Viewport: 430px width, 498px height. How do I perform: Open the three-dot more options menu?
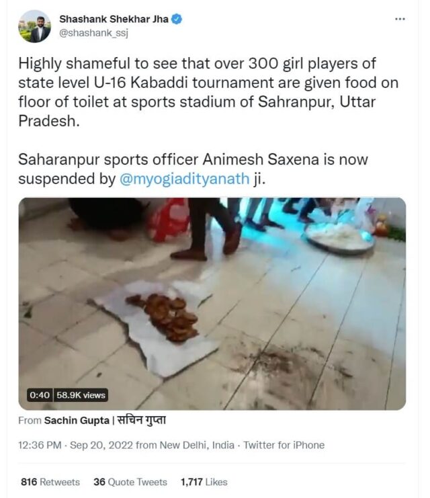[x=400, y=19]
